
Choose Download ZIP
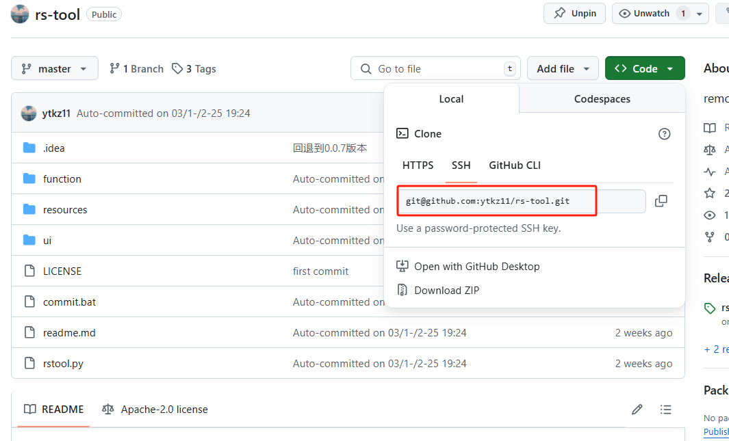(x=438, y=290)
